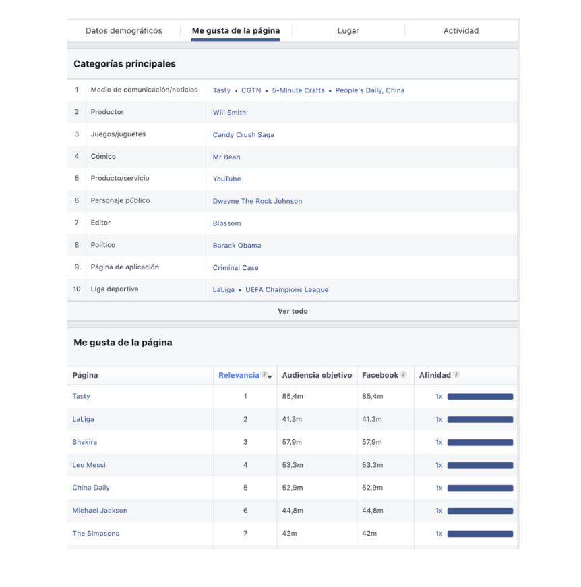Switch to the Datos demográficos tab
The width and height of the screenshot is (581, 587).
click(123, 31)
